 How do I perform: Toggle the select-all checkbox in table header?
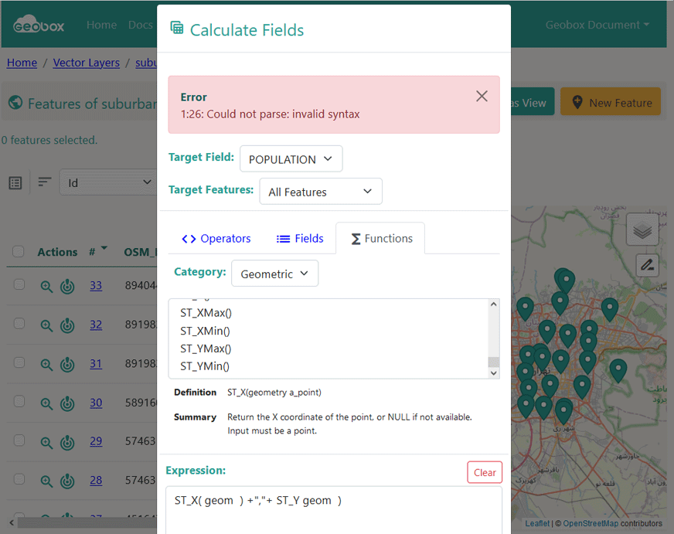point(19,252)
